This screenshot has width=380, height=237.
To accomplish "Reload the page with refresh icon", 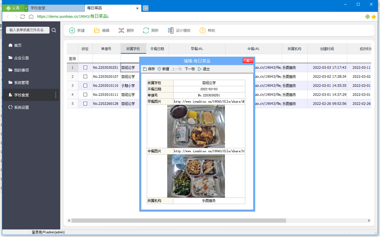I will click(x=23, y=17).
